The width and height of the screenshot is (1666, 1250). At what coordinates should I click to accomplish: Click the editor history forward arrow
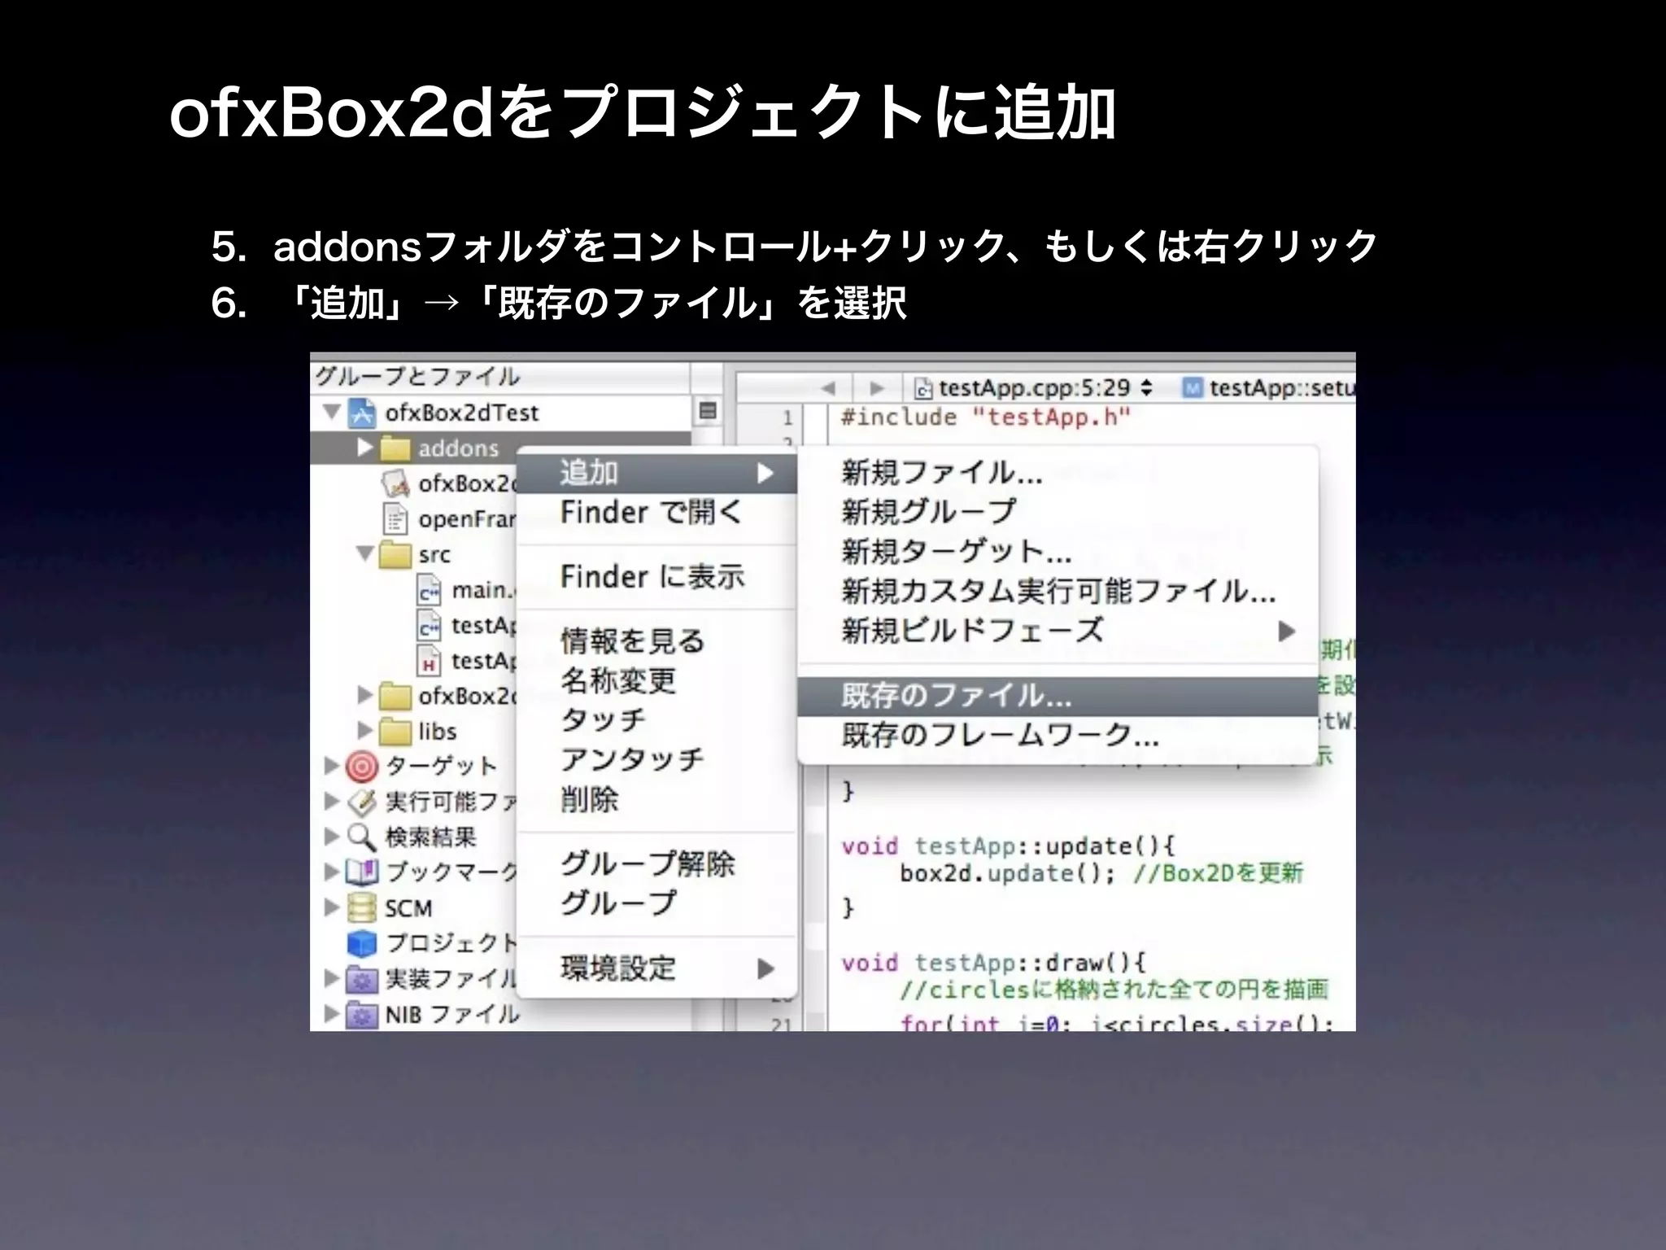tap(877, 388)
